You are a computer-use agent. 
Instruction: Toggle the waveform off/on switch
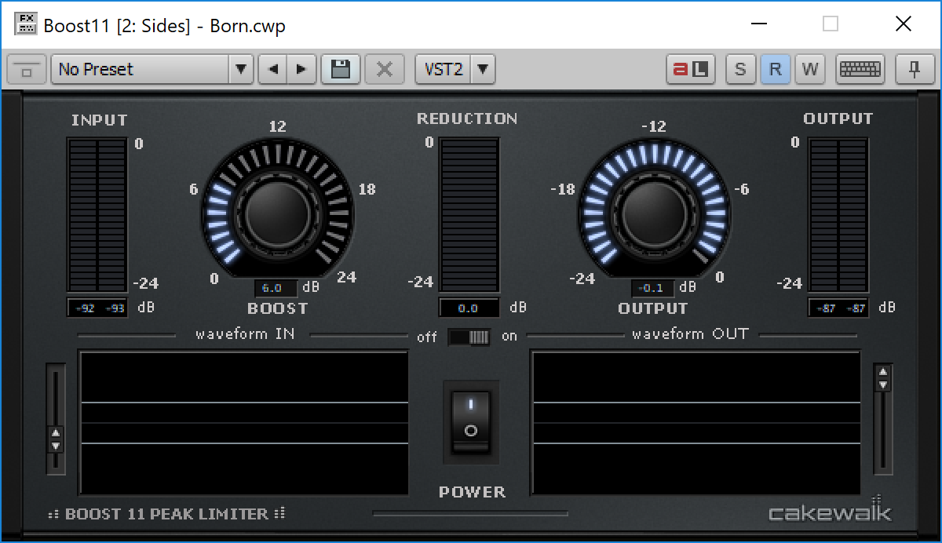469,337
